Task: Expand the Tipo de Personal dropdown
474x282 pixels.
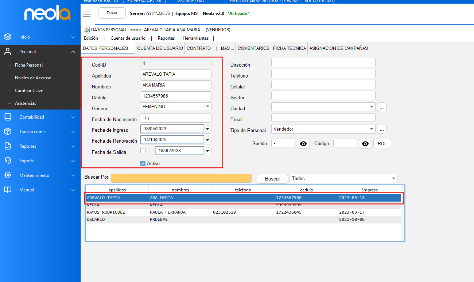Action: pyautogui.click(x=372, y=129)
